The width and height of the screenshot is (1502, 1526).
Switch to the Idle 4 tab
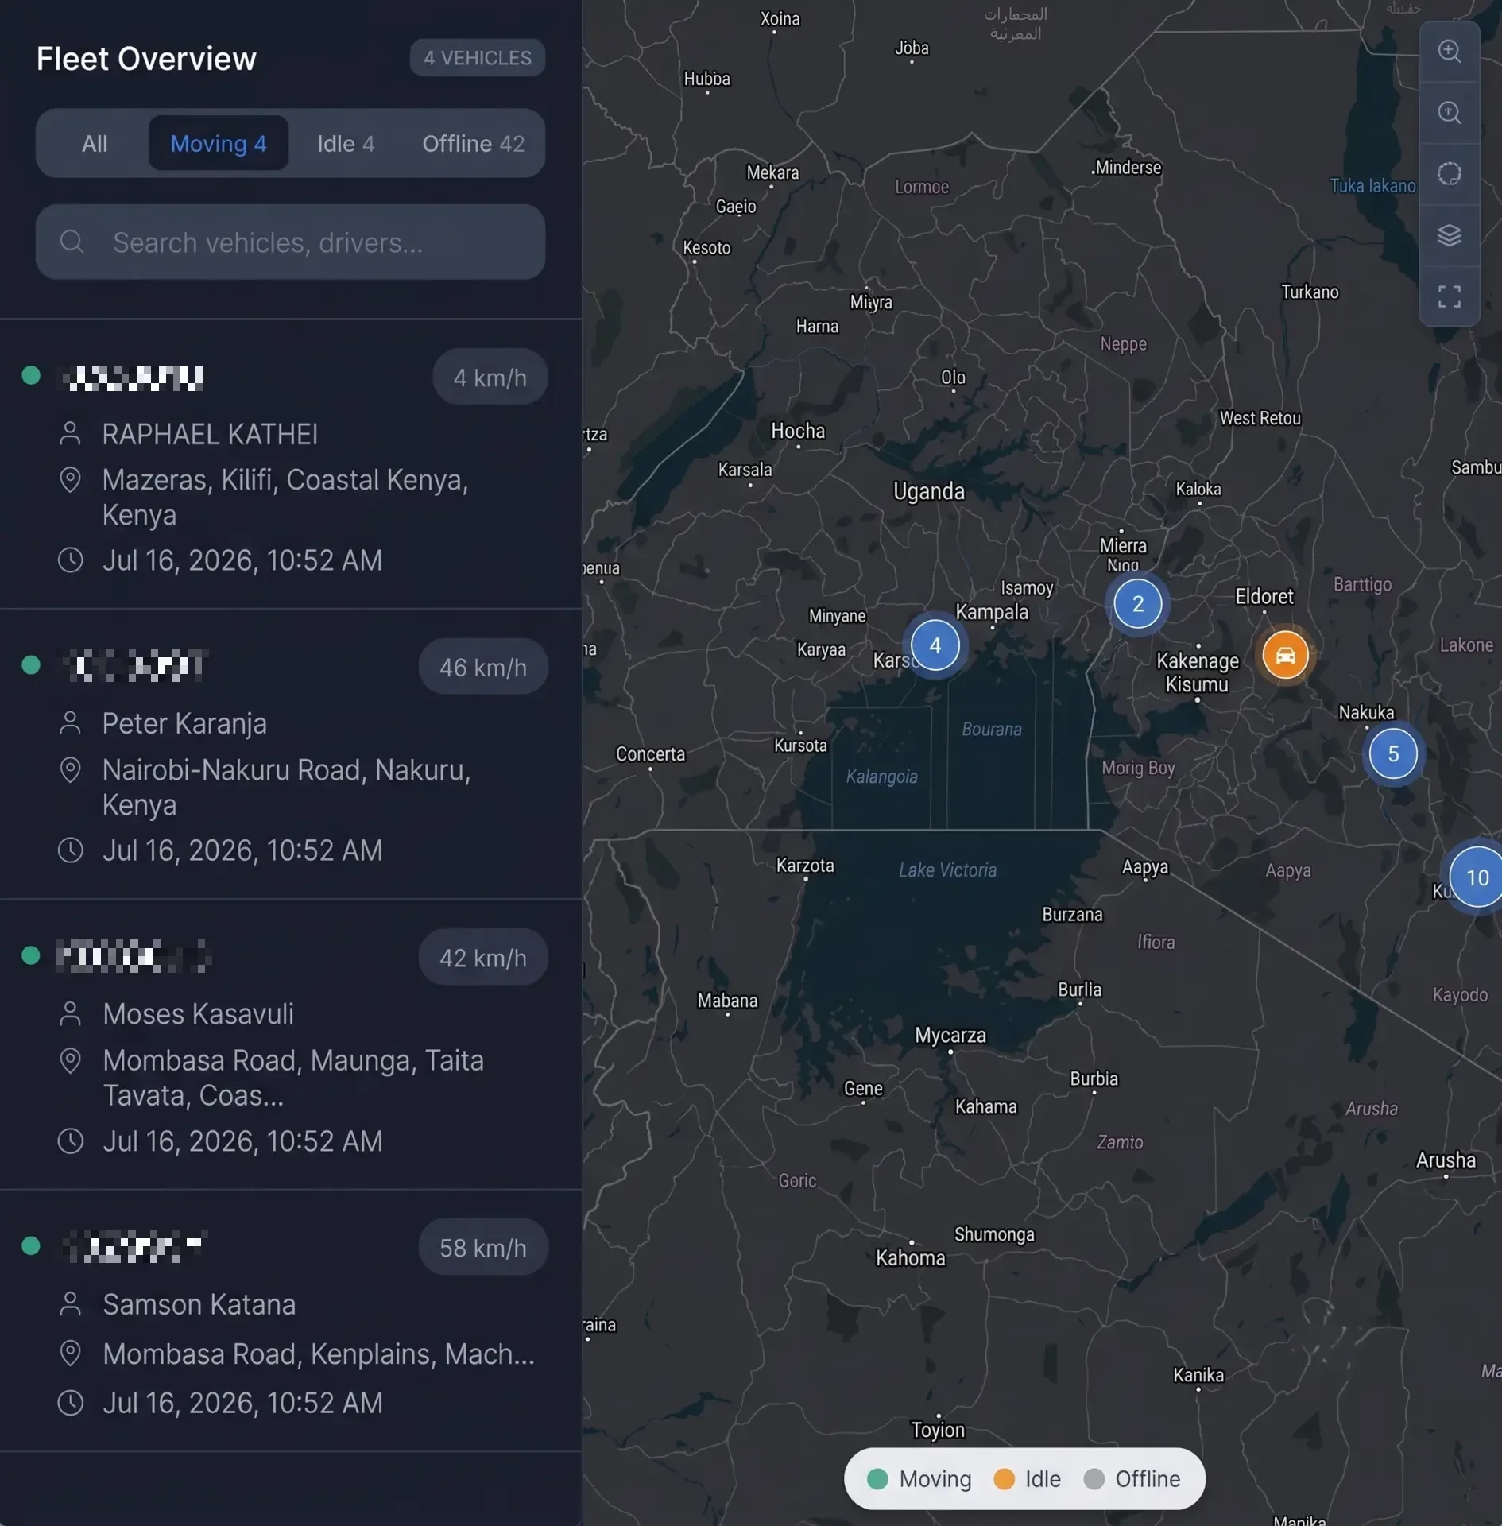[x=346, y=144]
